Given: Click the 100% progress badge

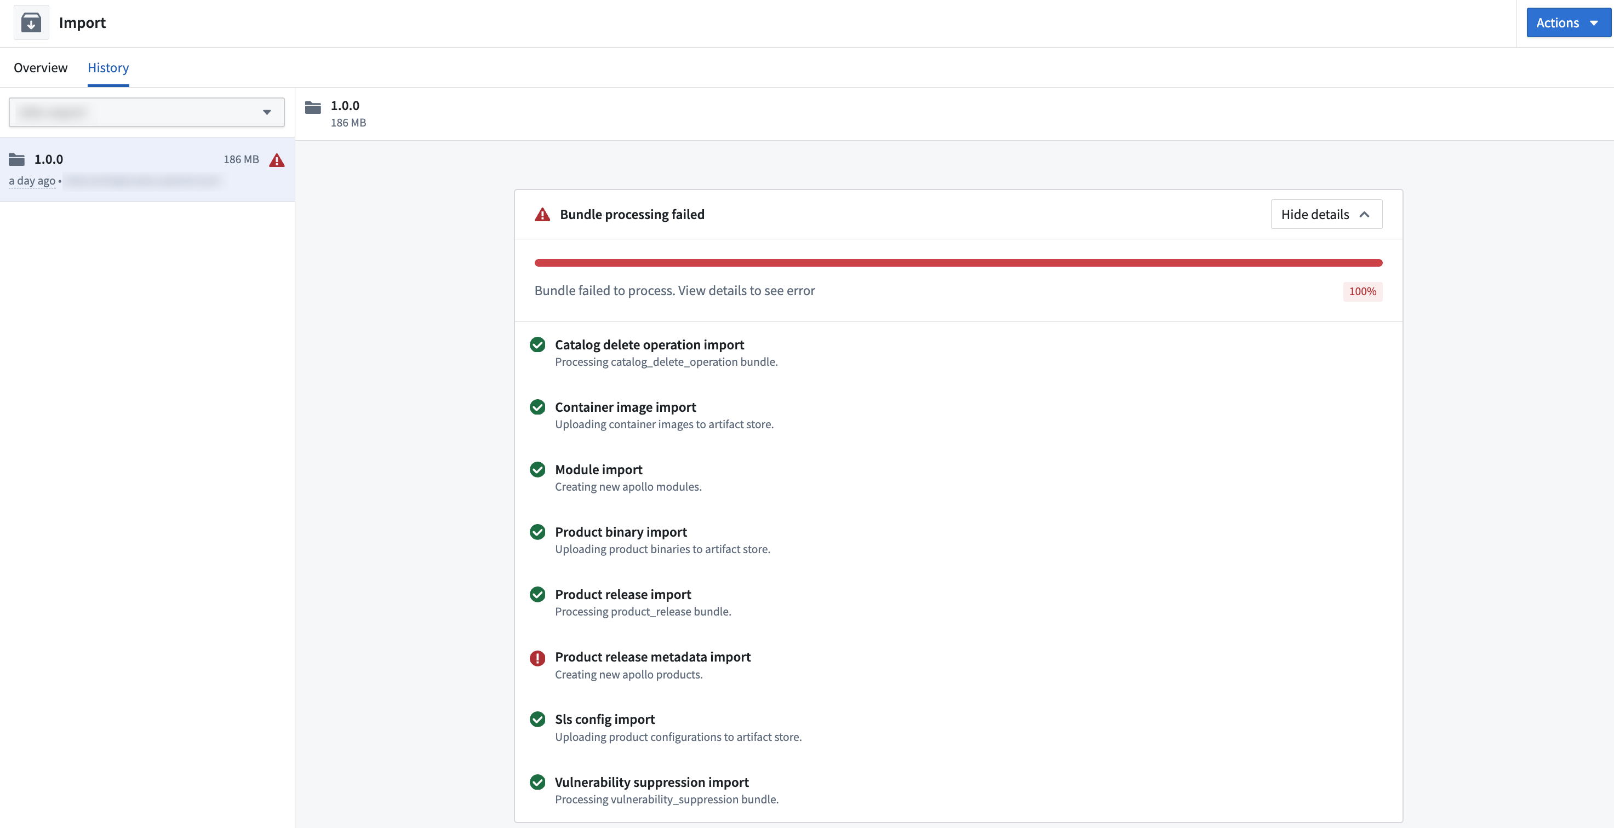Looking at the screenshot, I should tap(1362, 291).
